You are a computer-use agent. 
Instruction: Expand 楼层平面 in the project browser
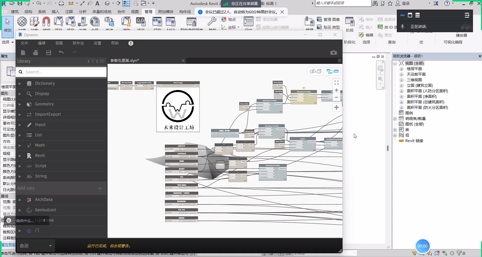click(401, 69)
